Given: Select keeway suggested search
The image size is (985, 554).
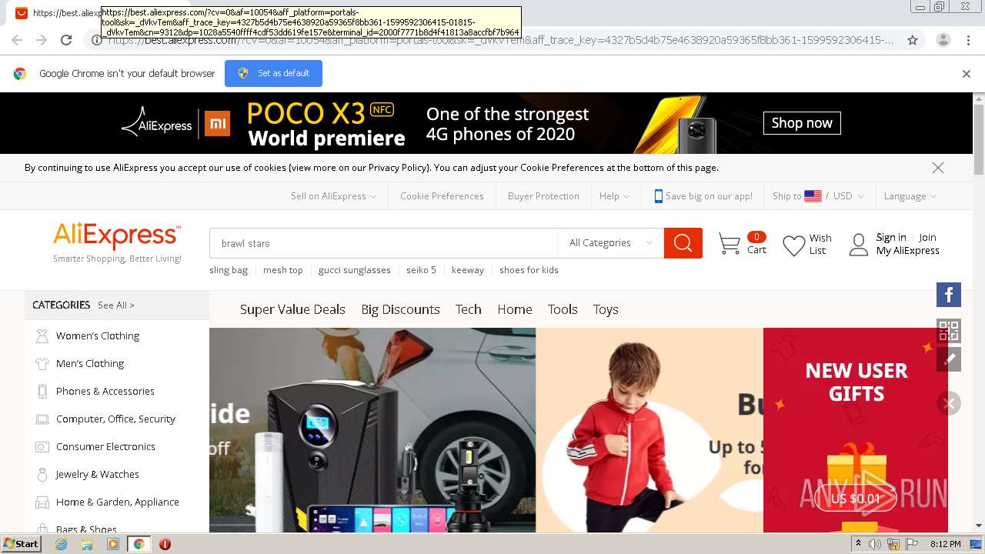Looking at the screenshot, I should point(468,270).
